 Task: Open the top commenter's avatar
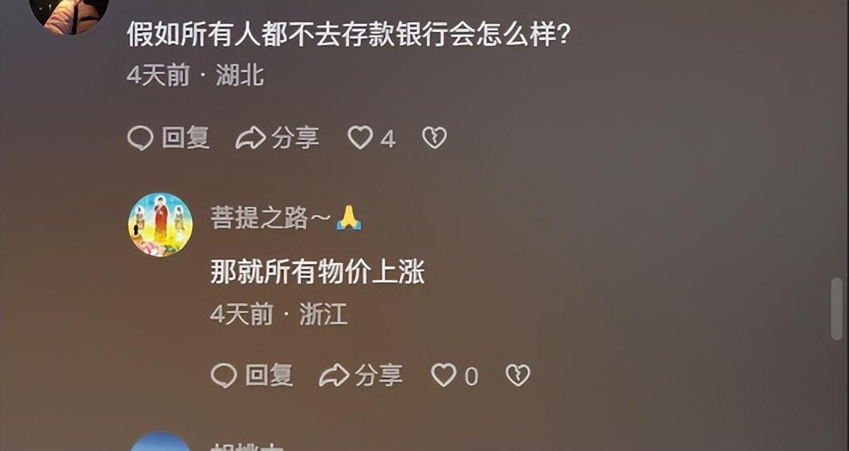click(69, 14)
